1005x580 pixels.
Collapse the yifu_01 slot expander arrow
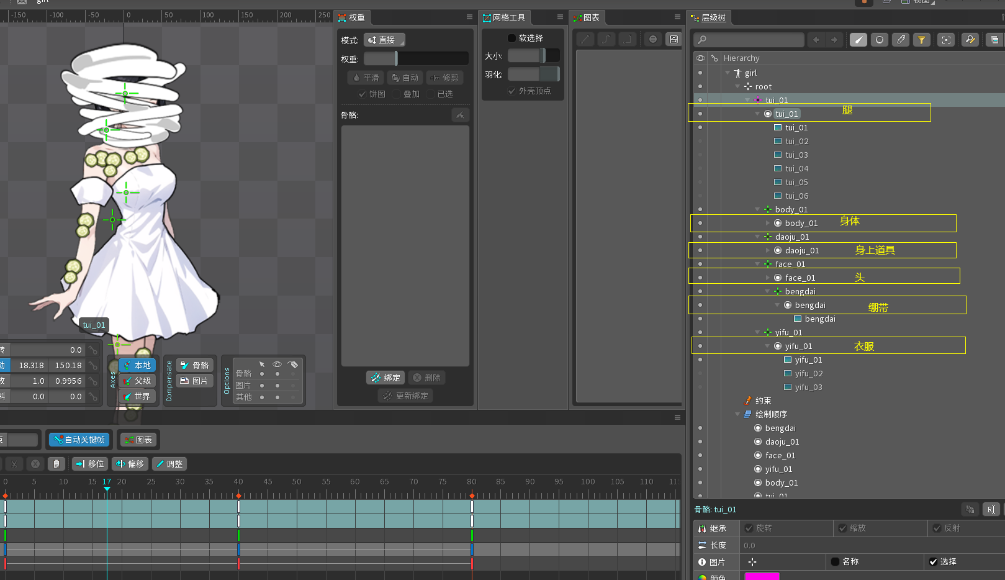pyautogui.click(x=768, y=347)
